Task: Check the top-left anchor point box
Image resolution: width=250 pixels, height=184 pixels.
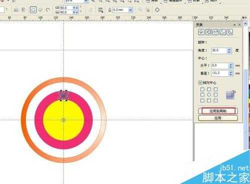Action: point(202,89)
